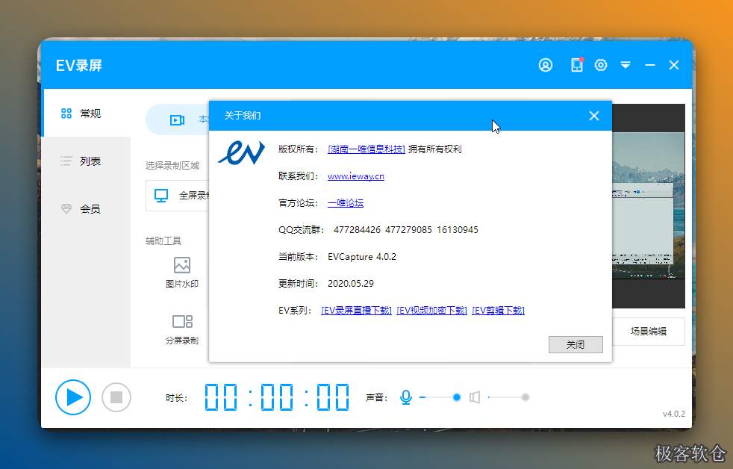The width and height of the screenshot is (733, 469).
Task: Click the EV录屏 app title
Action: pyautogui.click(x=79, y=66)
